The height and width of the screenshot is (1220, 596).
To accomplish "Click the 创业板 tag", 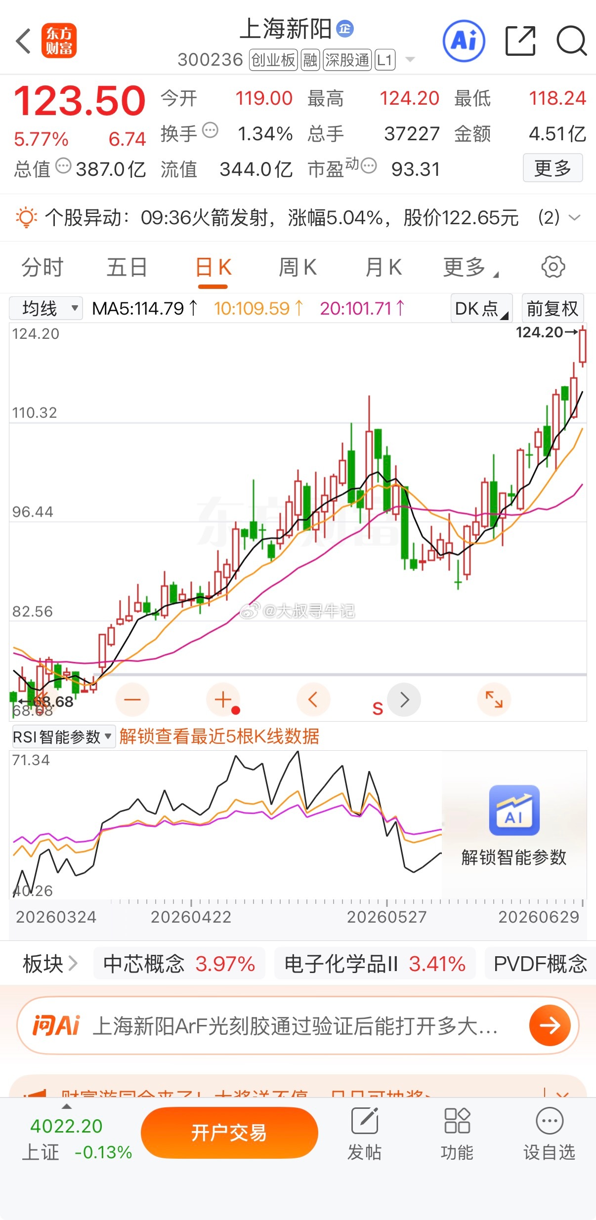I will [x=273, y=60].
